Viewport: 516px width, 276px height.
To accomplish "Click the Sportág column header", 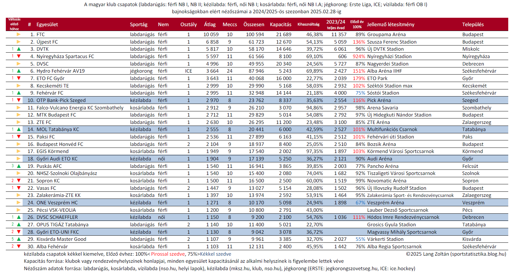I will pyautogui.click(x=139, y=25).
